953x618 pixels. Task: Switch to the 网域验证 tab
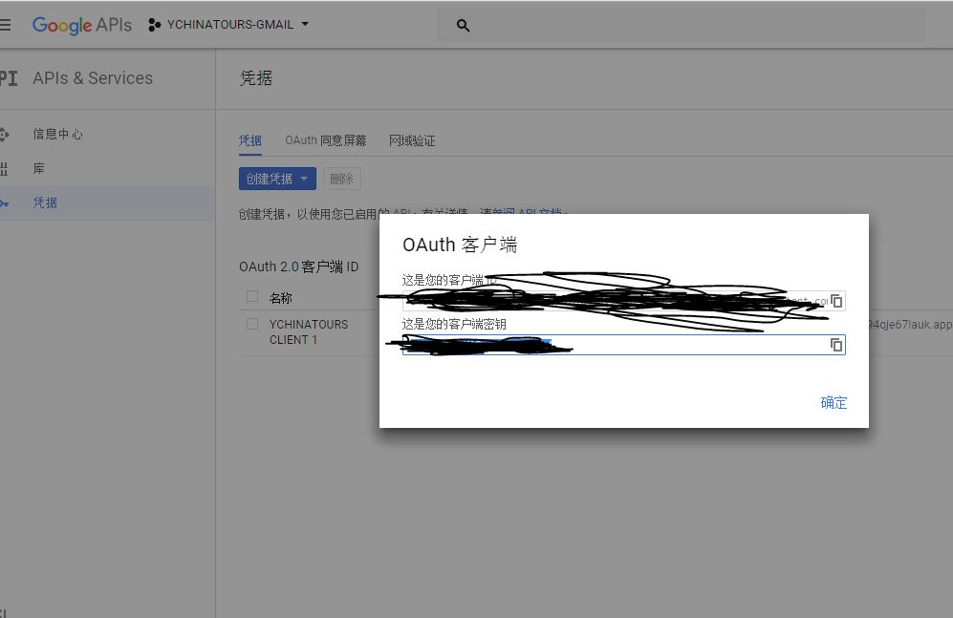click(x=412, y=140)
